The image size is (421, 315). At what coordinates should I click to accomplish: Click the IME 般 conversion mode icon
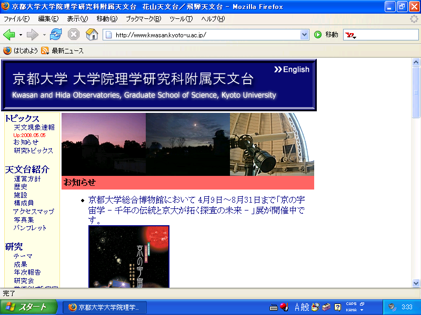click(x=305, y=307)
